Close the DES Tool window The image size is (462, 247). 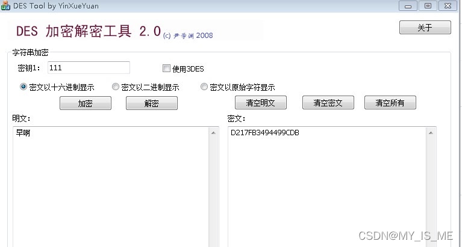448,6
